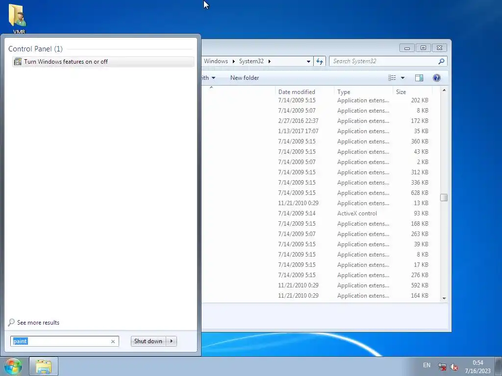Maximize the Explorer window
The height and width of the screenshot is (376, 502).
pos(423,48)
